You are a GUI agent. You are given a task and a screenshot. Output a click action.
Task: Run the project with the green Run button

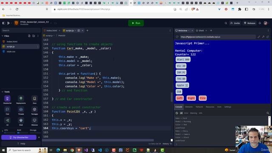[136, 23]
